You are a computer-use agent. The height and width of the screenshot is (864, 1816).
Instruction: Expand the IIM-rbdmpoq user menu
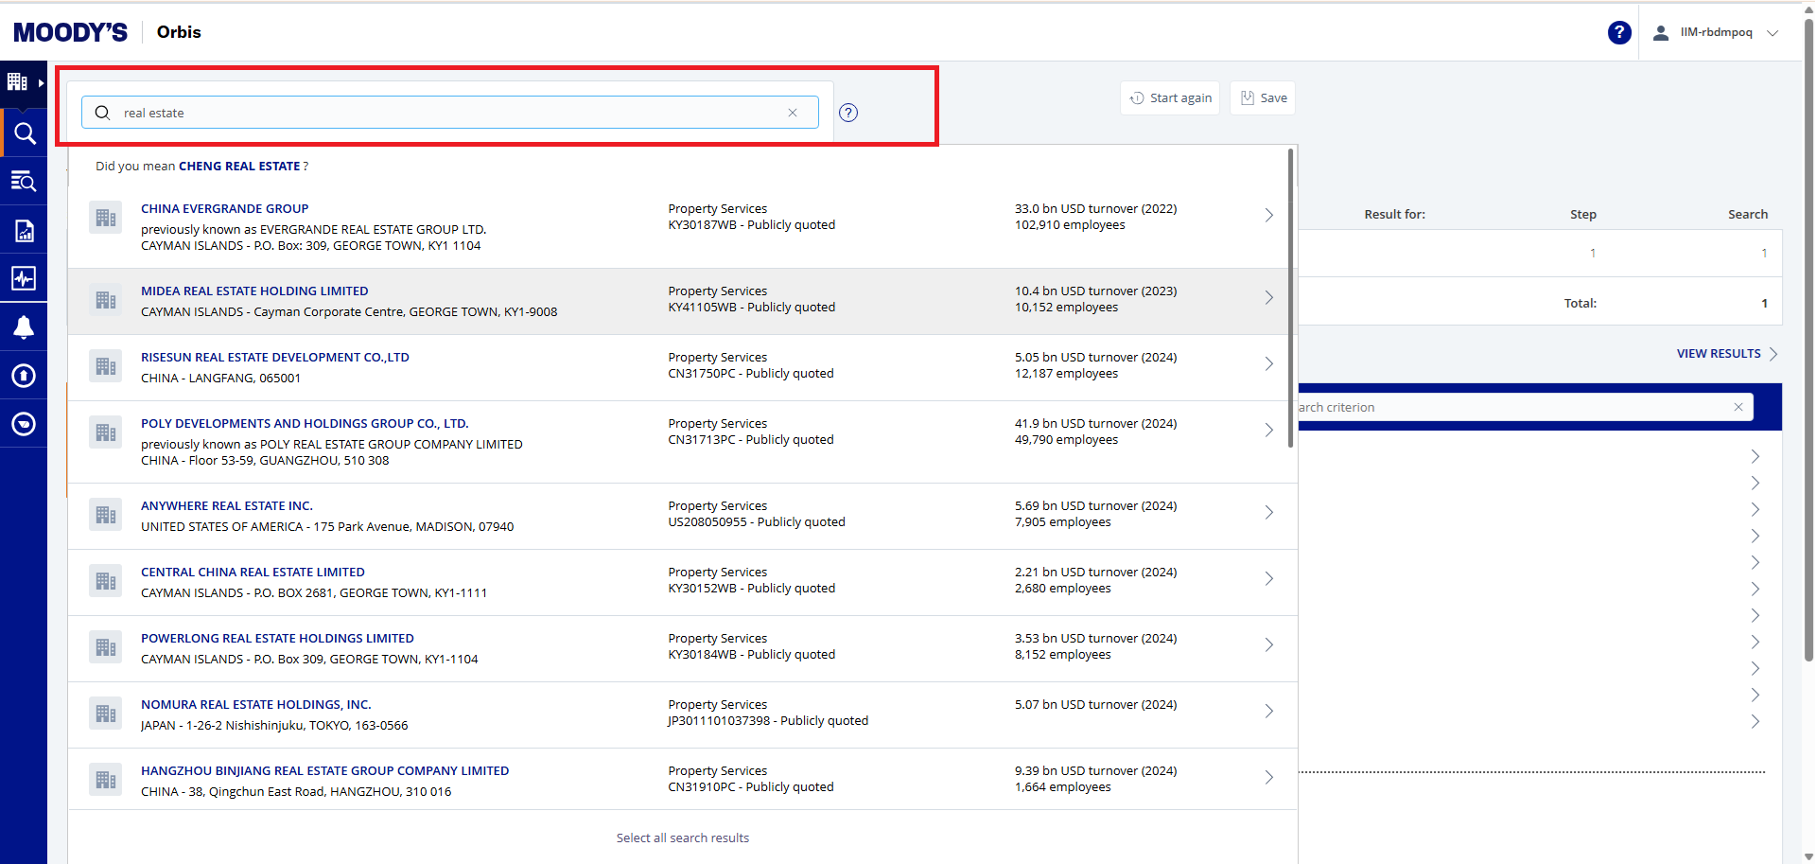[x=1716, y=32]
